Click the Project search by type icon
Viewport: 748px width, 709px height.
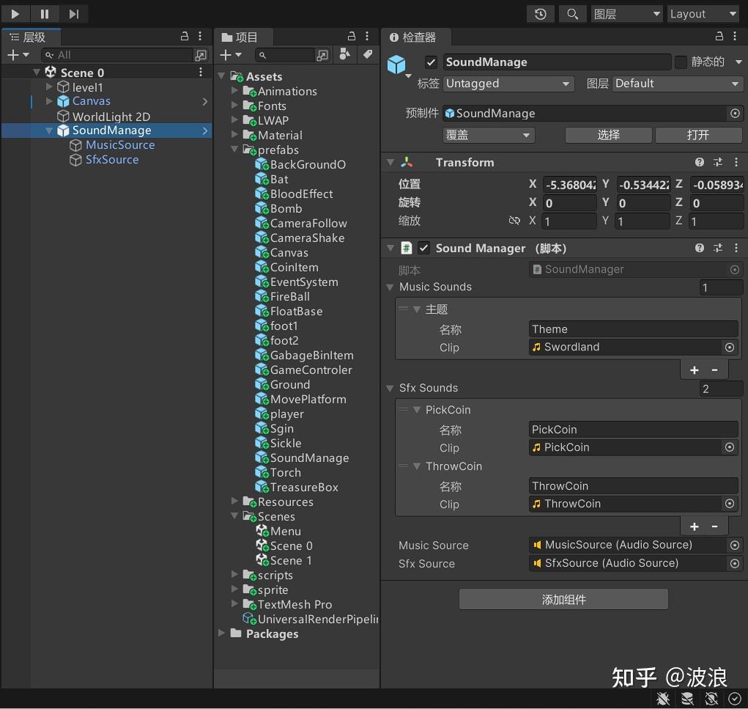click(345, 54)
